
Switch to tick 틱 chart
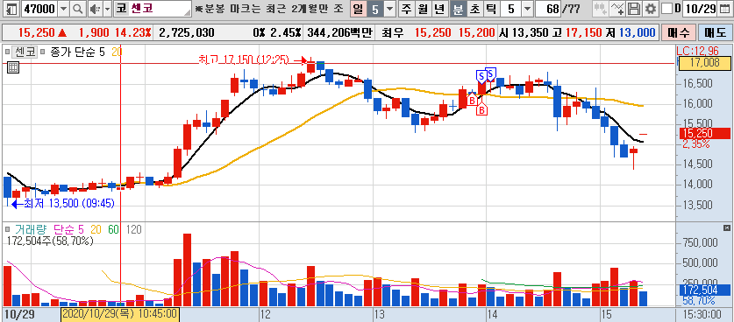click(x=491, y=9)
